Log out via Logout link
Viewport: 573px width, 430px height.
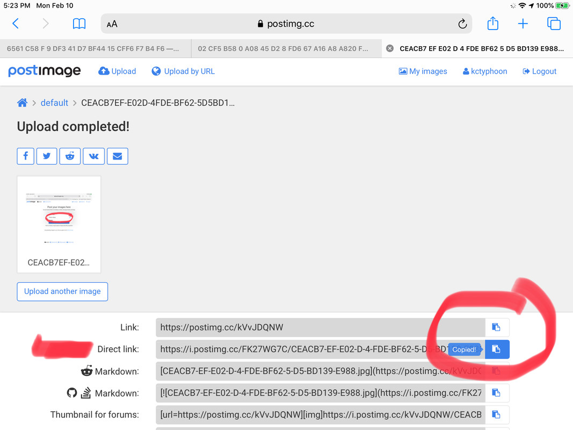click(x=539, y=71)
